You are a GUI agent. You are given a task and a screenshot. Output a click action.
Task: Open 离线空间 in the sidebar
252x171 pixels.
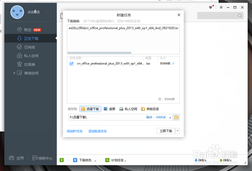pos(28,73)
